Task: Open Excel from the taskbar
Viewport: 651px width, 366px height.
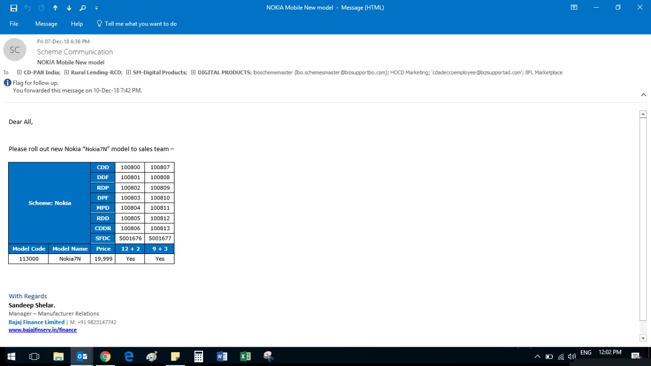Action: [x=245, y=356]
